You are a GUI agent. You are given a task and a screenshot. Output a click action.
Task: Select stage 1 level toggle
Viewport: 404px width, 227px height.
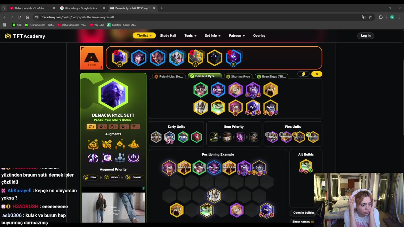pos(91,127)
